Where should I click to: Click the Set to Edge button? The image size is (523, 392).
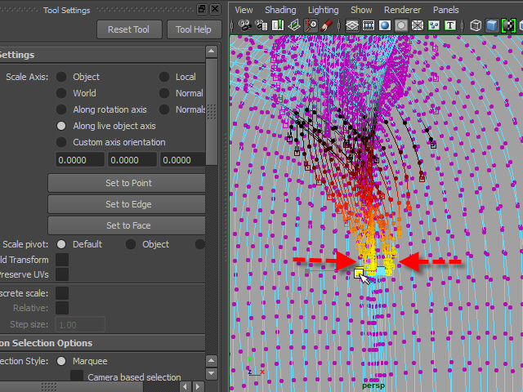[x=127, y=204]
